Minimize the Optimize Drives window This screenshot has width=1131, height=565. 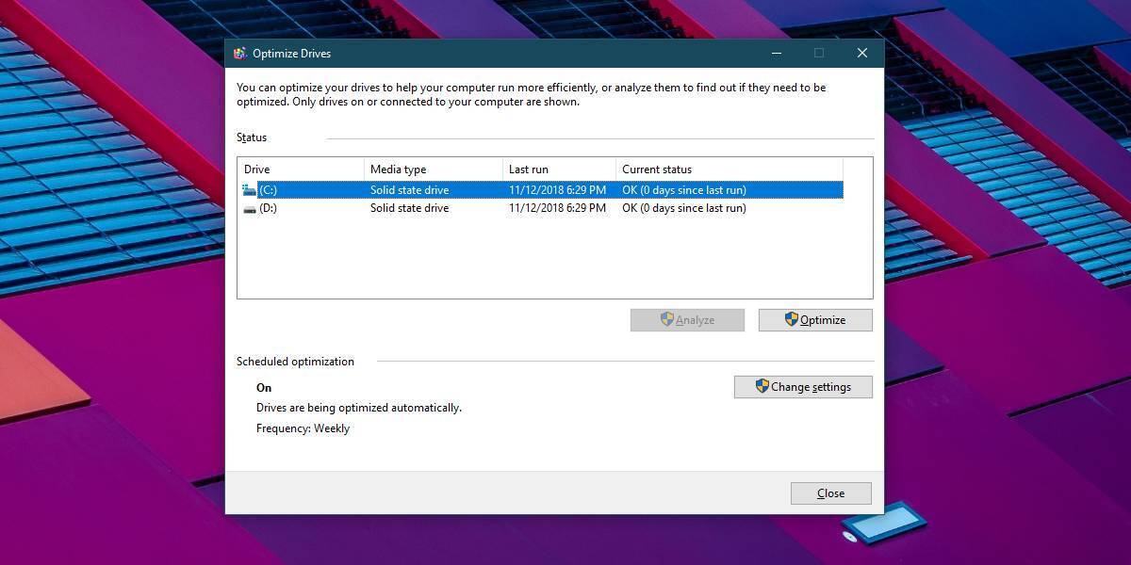[x=775, y=54]
